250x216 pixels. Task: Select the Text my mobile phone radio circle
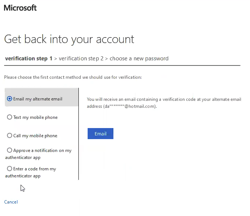tap(10, 117)
